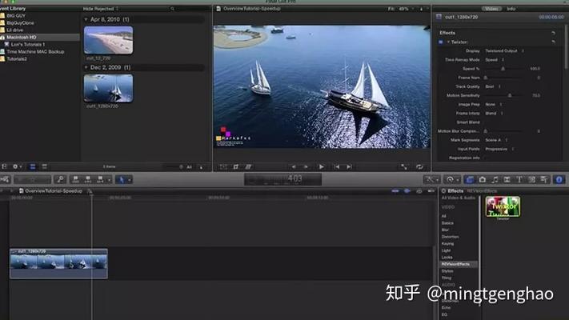
Task: Open the Select tool arrow dropdown
Action: coord(124,179)
